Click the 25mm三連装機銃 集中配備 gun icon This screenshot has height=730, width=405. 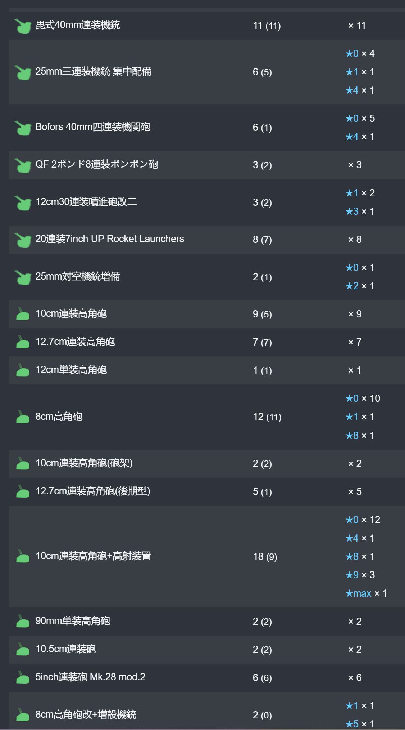[x=23, y=72]
